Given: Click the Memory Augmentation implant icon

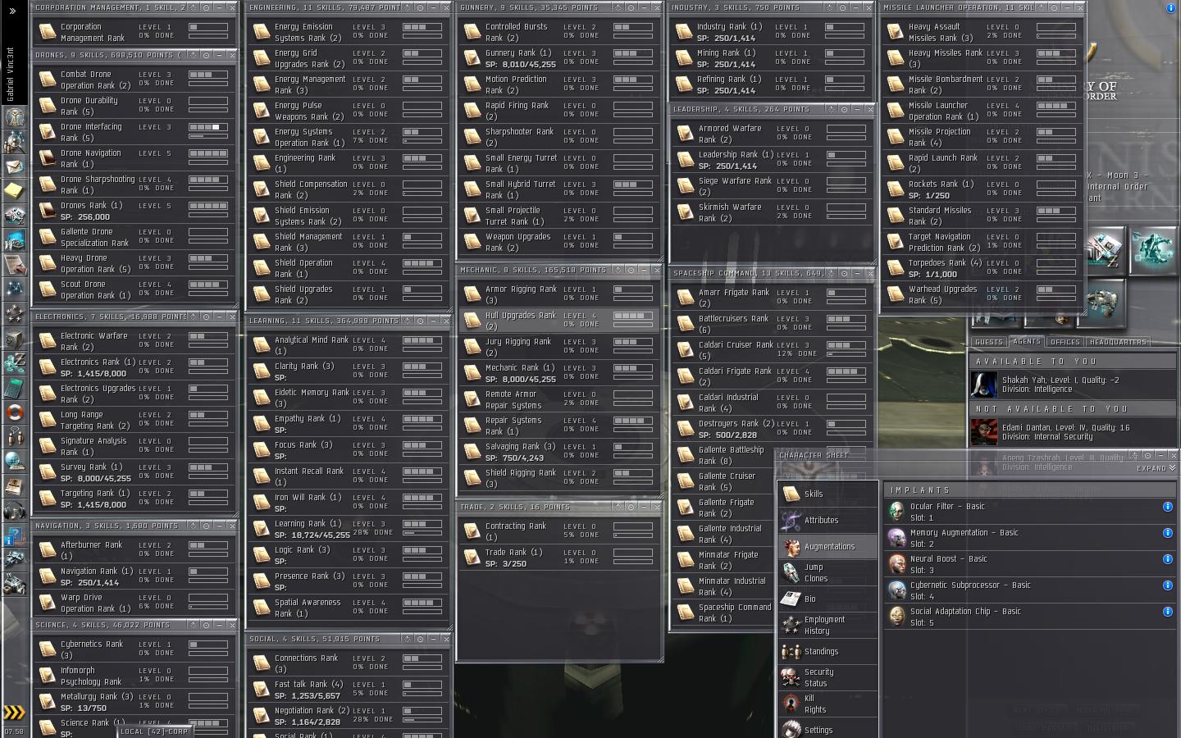Looking at the screenshot, I should (x=897, y=538).
